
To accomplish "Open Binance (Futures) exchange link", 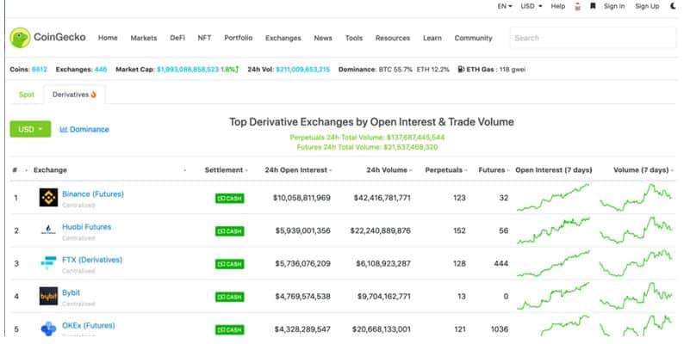I will pyautogui.click(x=93, y=193).
